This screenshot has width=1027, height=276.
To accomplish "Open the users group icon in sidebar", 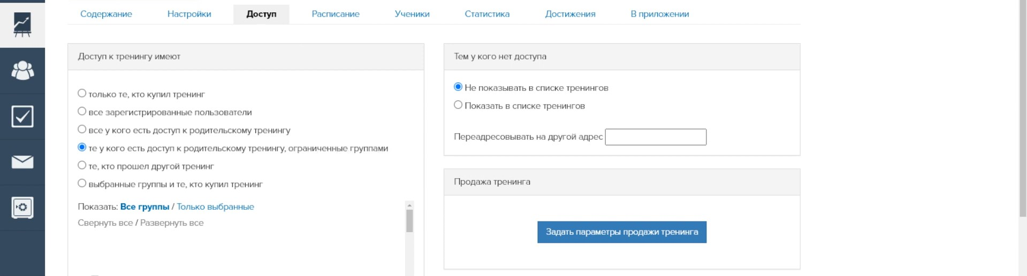I will 22,71.
